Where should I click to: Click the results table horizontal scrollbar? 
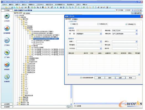95,74
